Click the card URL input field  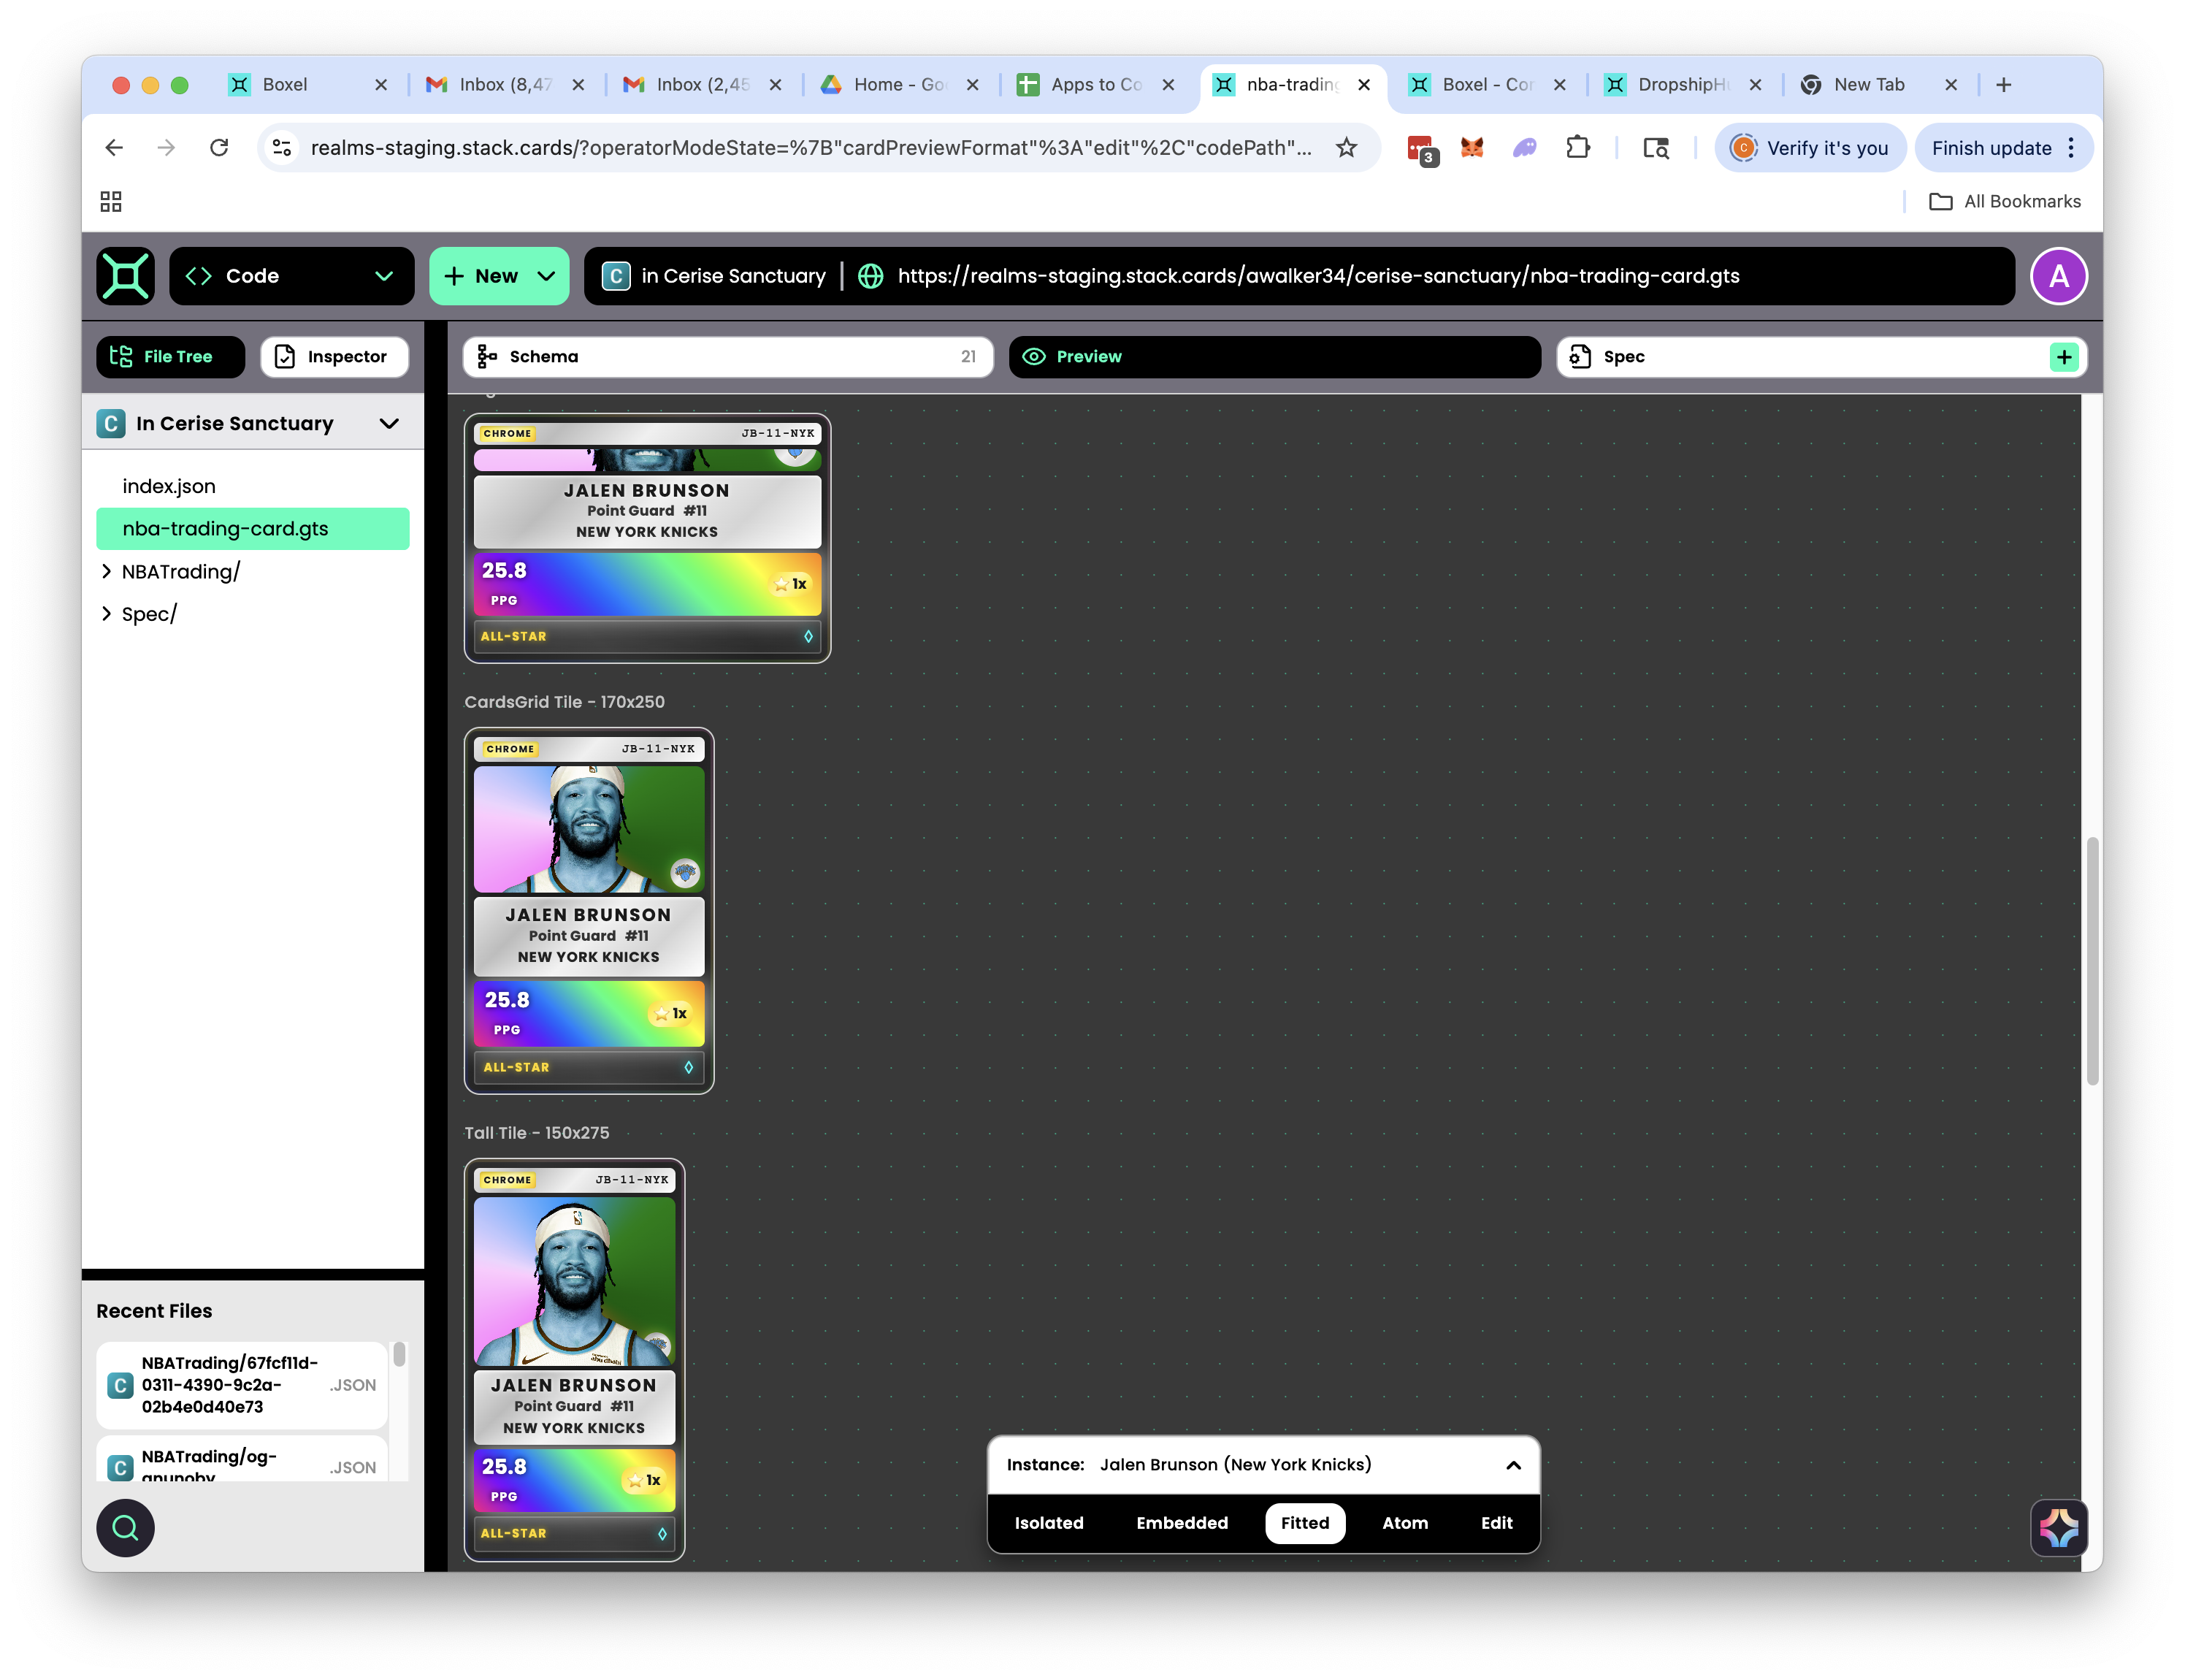(x=1299, y=276)
